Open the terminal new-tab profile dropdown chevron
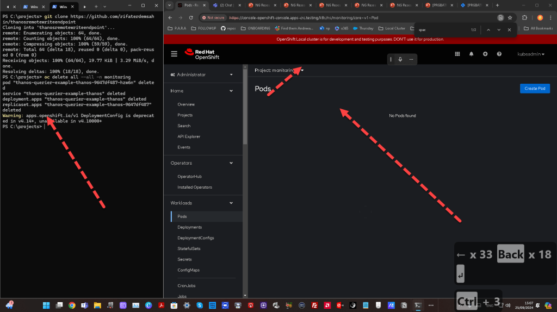557x312 pixels. pos(105,7)
